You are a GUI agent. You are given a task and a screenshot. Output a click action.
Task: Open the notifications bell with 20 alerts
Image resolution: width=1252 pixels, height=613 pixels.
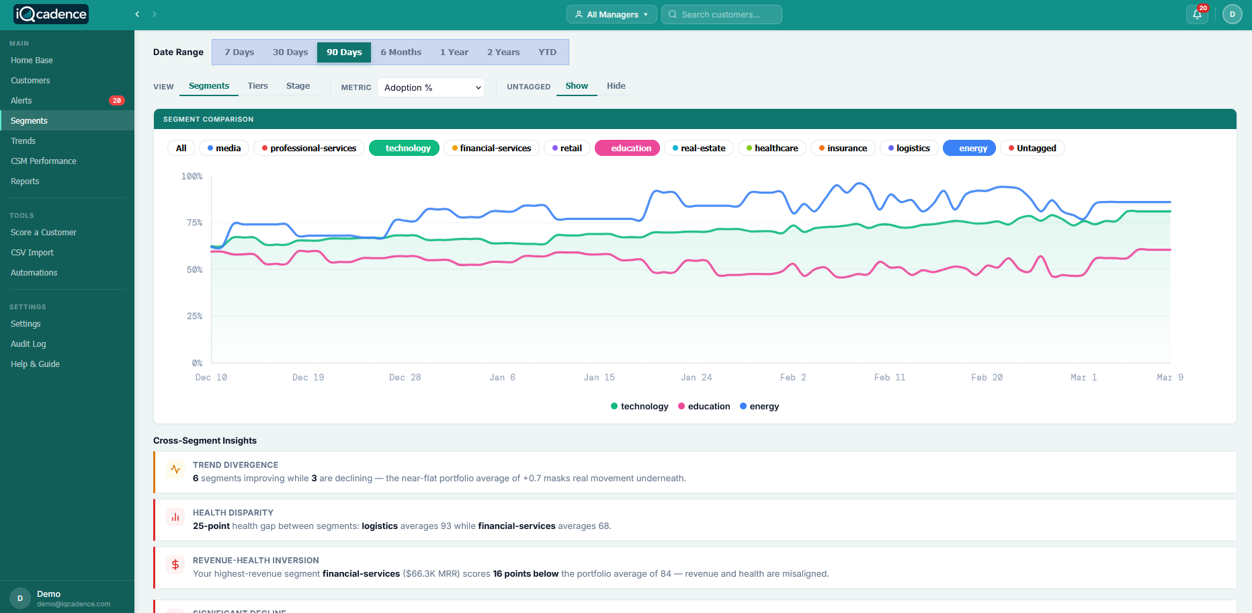1196,13
